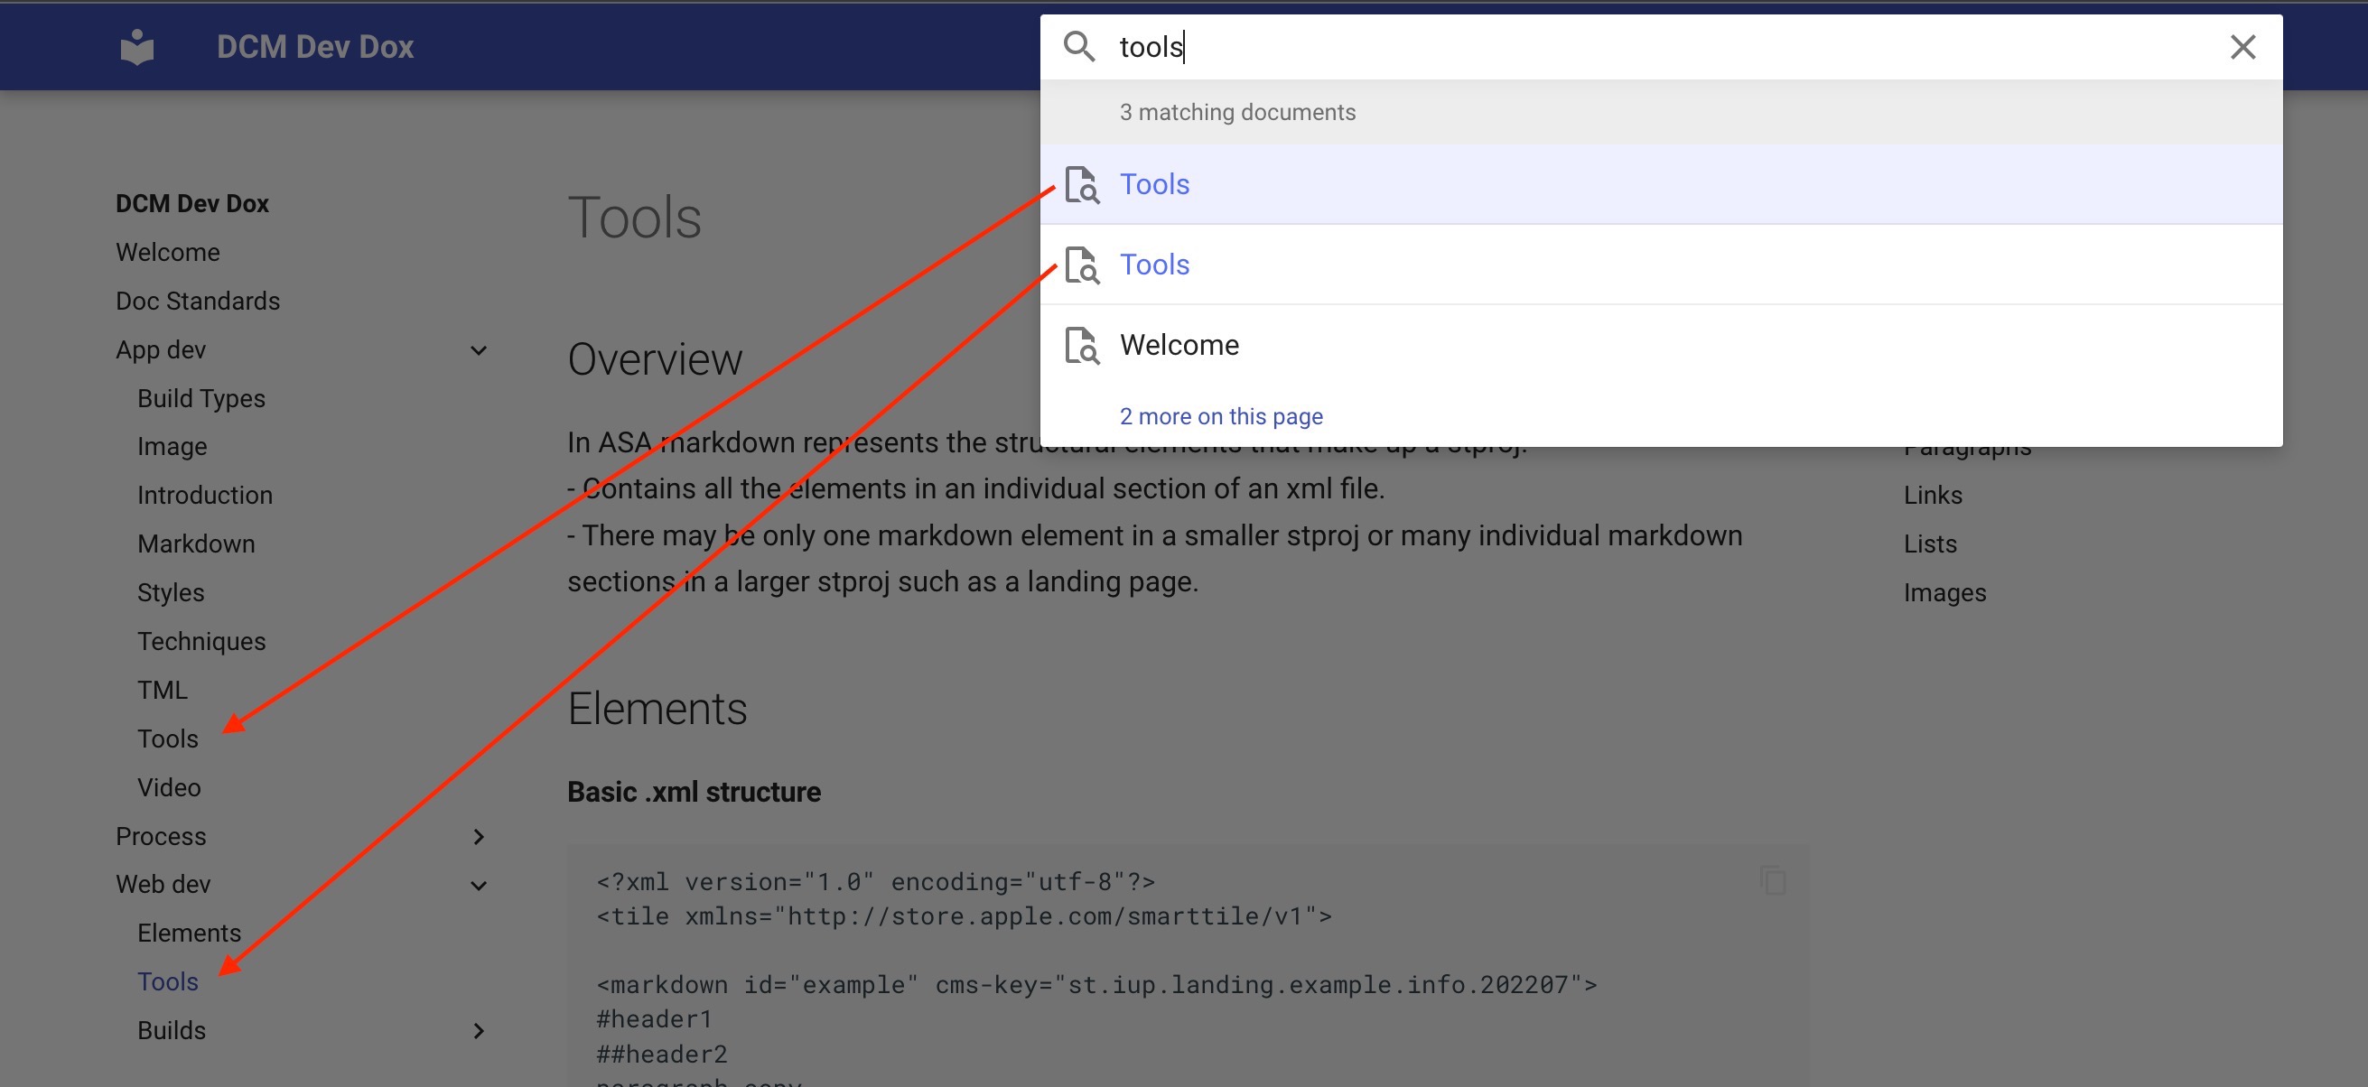Click the document icon beside the Welcome result
Screen dimensions: 2368x1087
point(1083,346)
